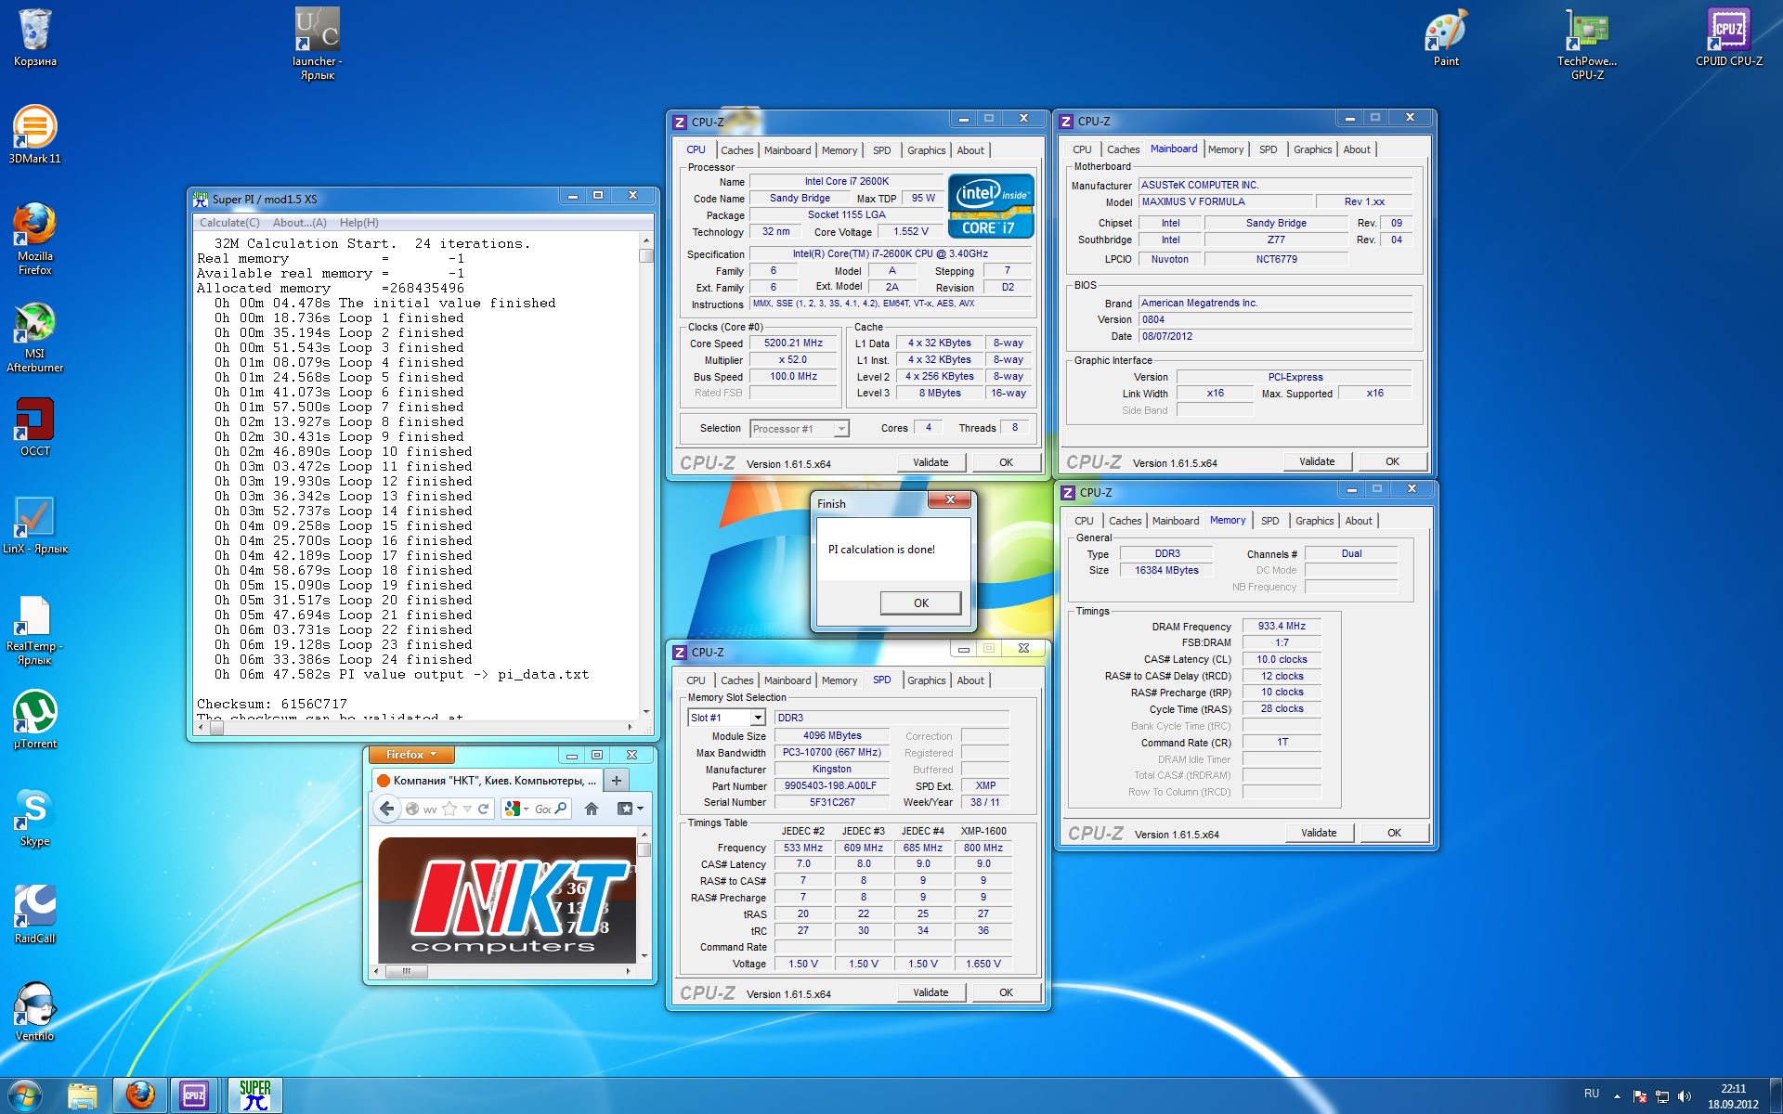Open Windows Explorer from the taskbar

[x=83, y=1095]
